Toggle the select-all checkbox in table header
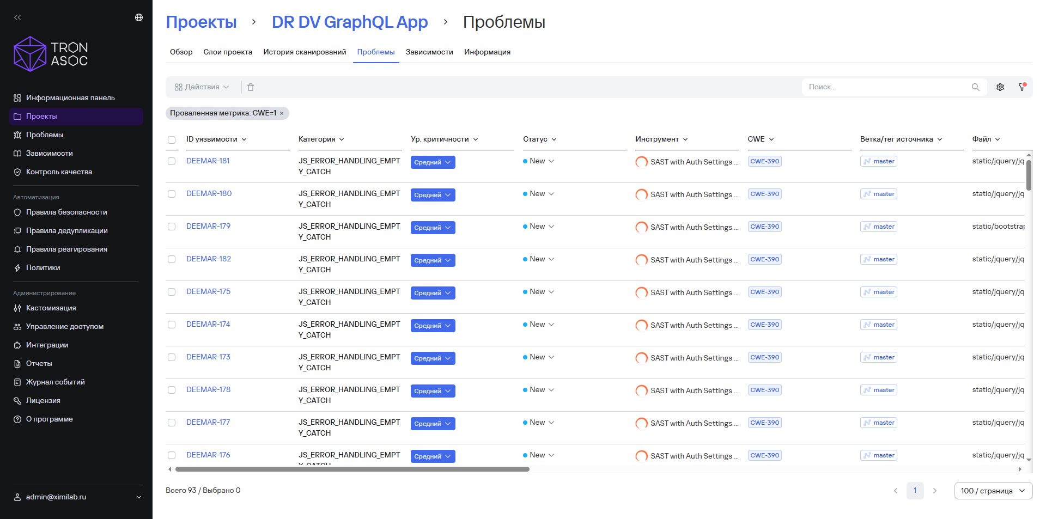 click(172, 140)
